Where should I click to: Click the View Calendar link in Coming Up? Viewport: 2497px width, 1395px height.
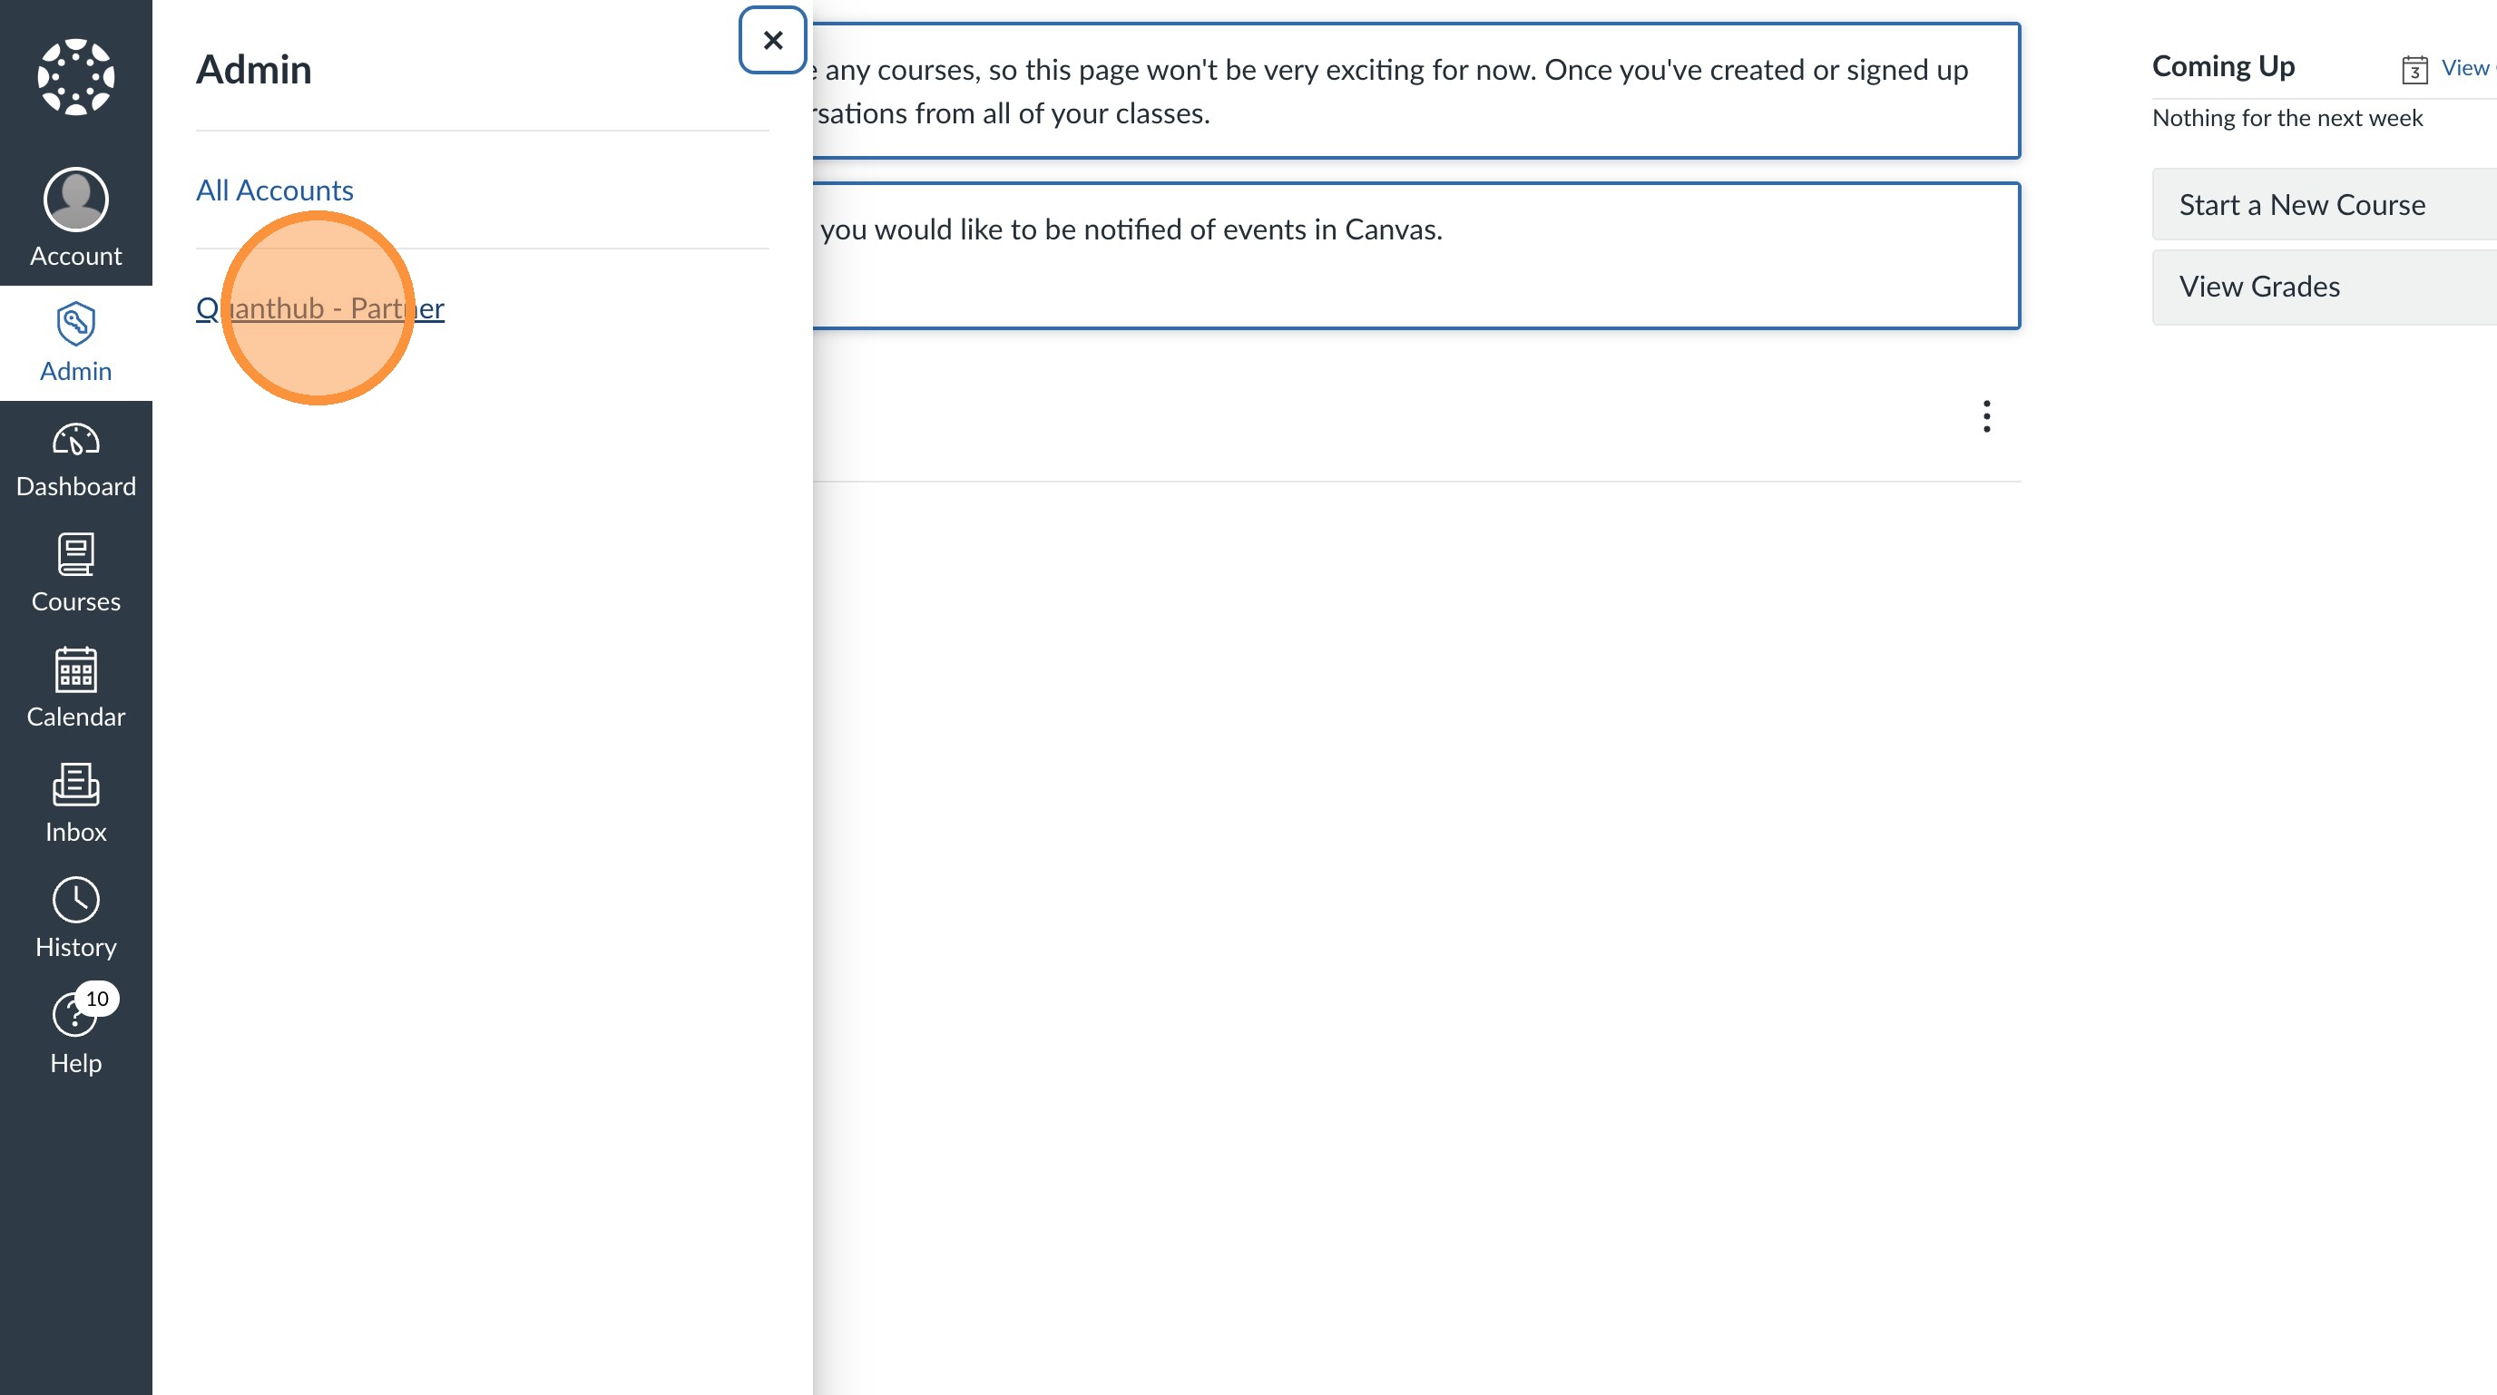pos(2464,68)
